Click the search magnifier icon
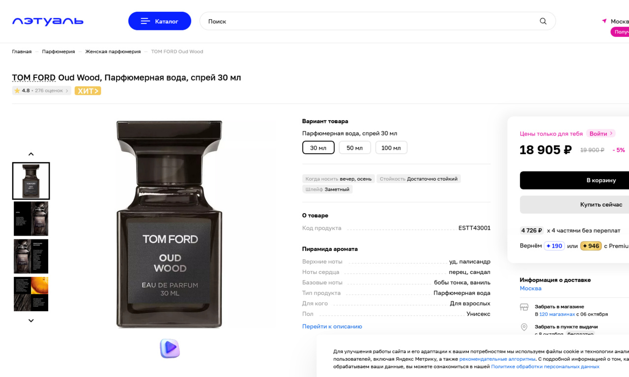 tap(543, 21)
